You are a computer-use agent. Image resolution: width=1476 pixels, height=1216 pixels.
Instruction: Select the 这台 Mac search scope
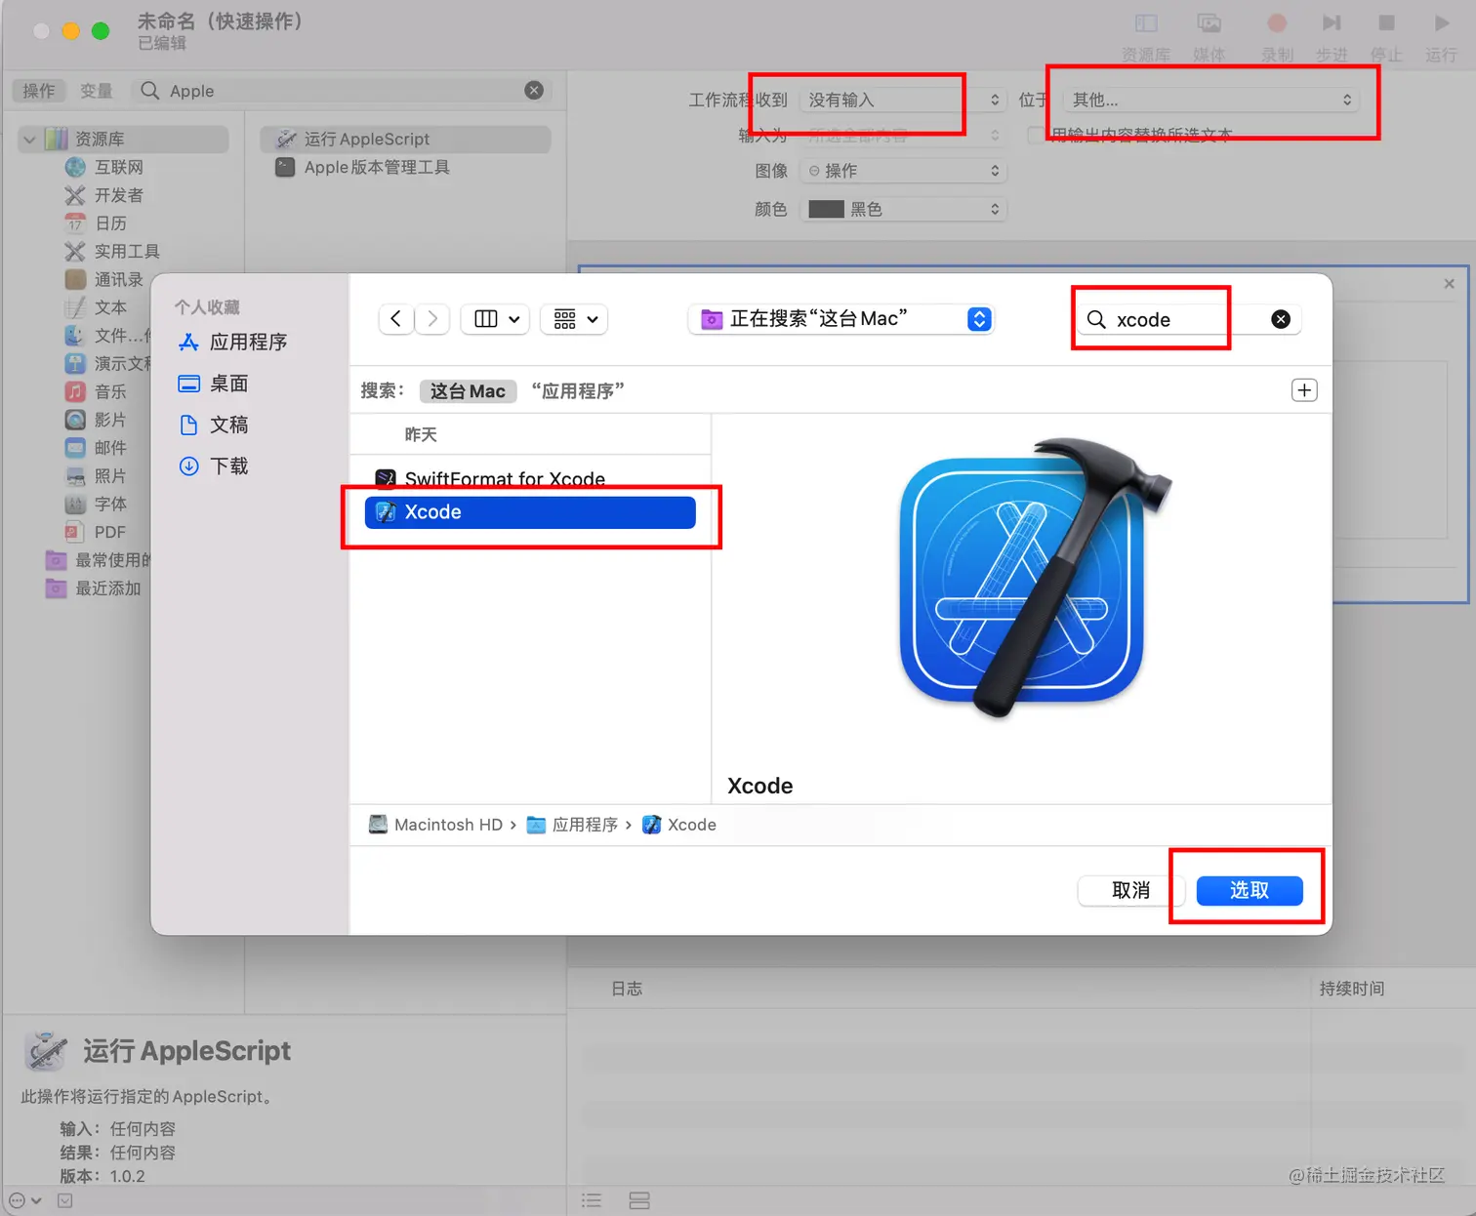(x=468, y=391)
